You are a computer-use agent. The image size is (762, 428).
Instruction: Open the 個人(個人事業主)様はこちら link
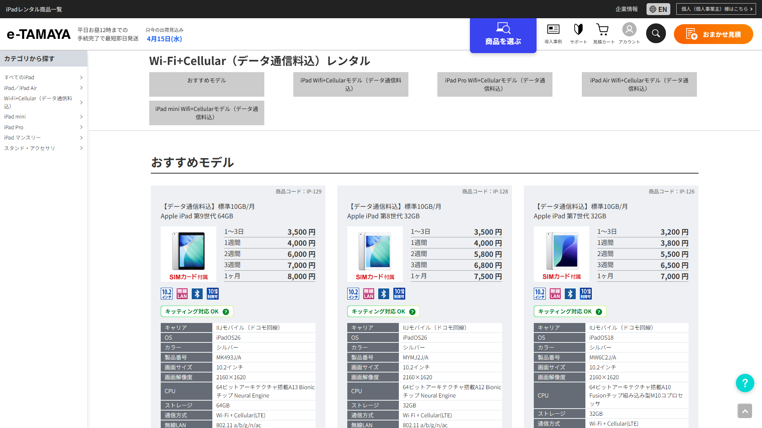[716, 9]
